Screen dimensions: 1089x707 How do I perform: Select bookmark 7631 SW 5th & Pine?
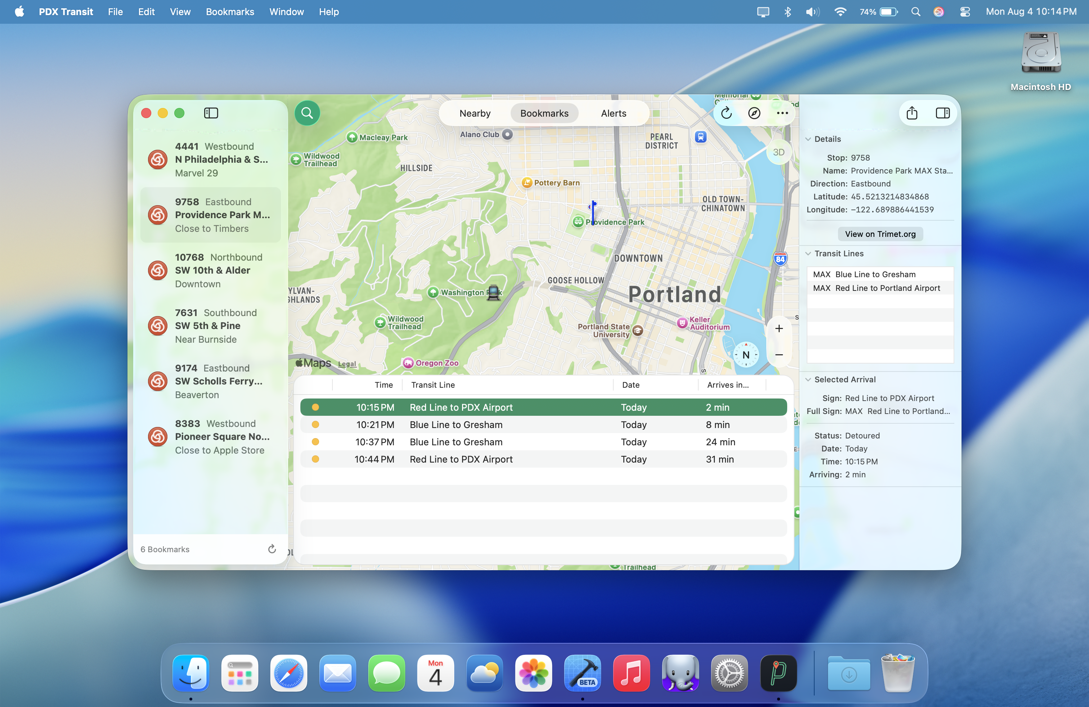(210, 326)
